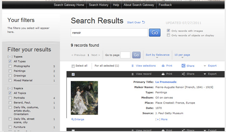Toggle Only records with images checkbox
Viewport: 226px width, 132px height.
pyautogui.click(x=168, y=31)
